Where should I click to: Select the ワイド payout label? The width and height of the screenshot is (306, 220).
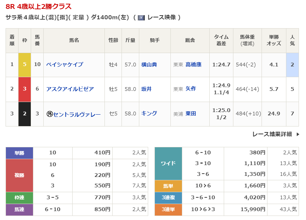tap(168, 163)
